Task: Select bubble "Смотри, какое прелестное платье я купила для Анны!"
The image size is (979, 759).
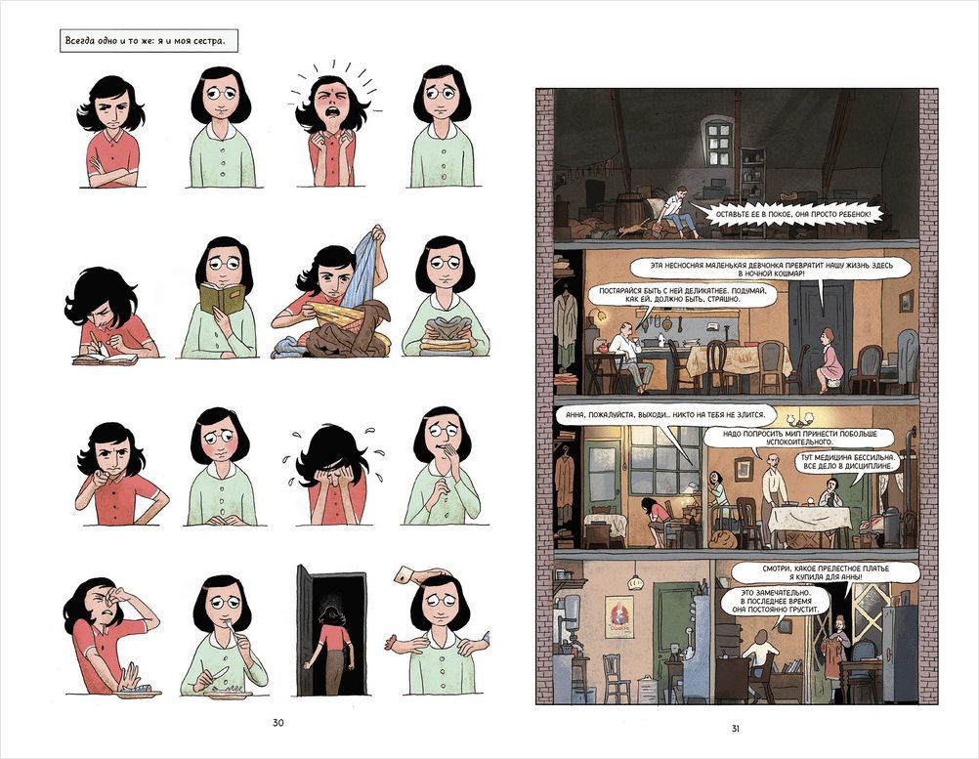Action: point(826,573)
